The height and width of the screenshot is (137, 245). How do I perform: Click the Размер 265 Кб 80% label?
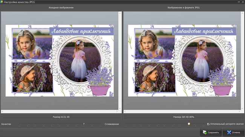[184, 117]
